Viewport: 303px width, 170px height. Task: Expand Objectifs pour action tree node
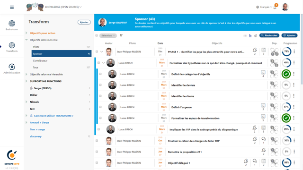pos(27,33)
